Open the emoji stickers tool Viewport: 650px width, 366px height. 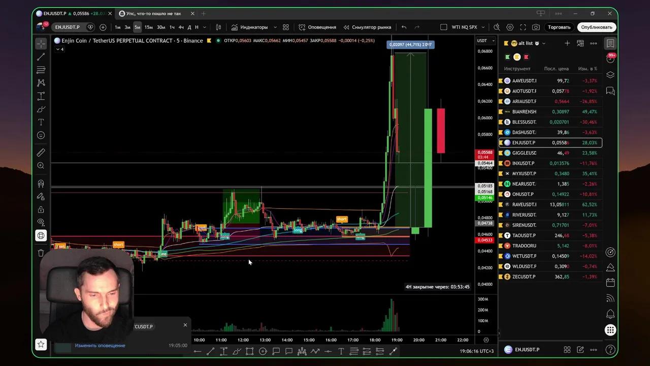[41, 135]
